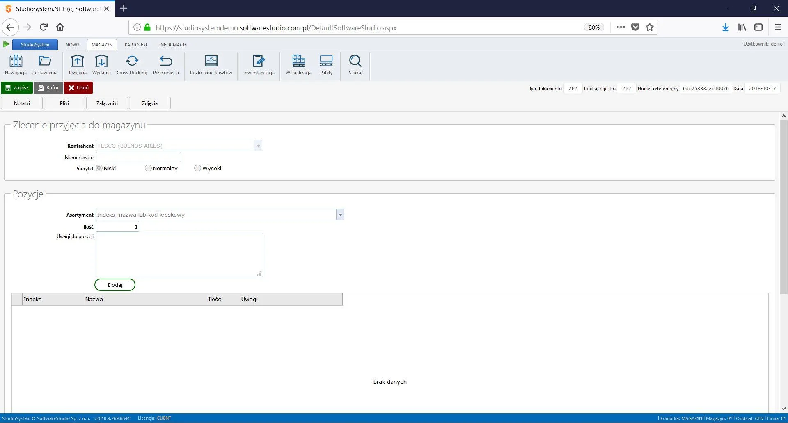Open Załączniki button
The height and width of the screenshot is (423, 788).
[107, 103]
